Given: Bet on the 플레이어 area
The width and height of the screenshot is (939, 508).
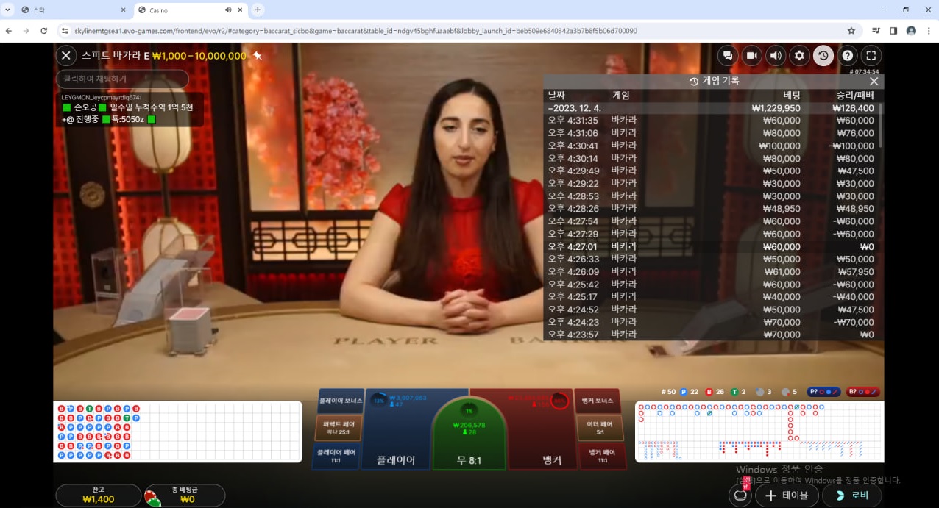Looking at the screenshot, I should coord(396,429).
